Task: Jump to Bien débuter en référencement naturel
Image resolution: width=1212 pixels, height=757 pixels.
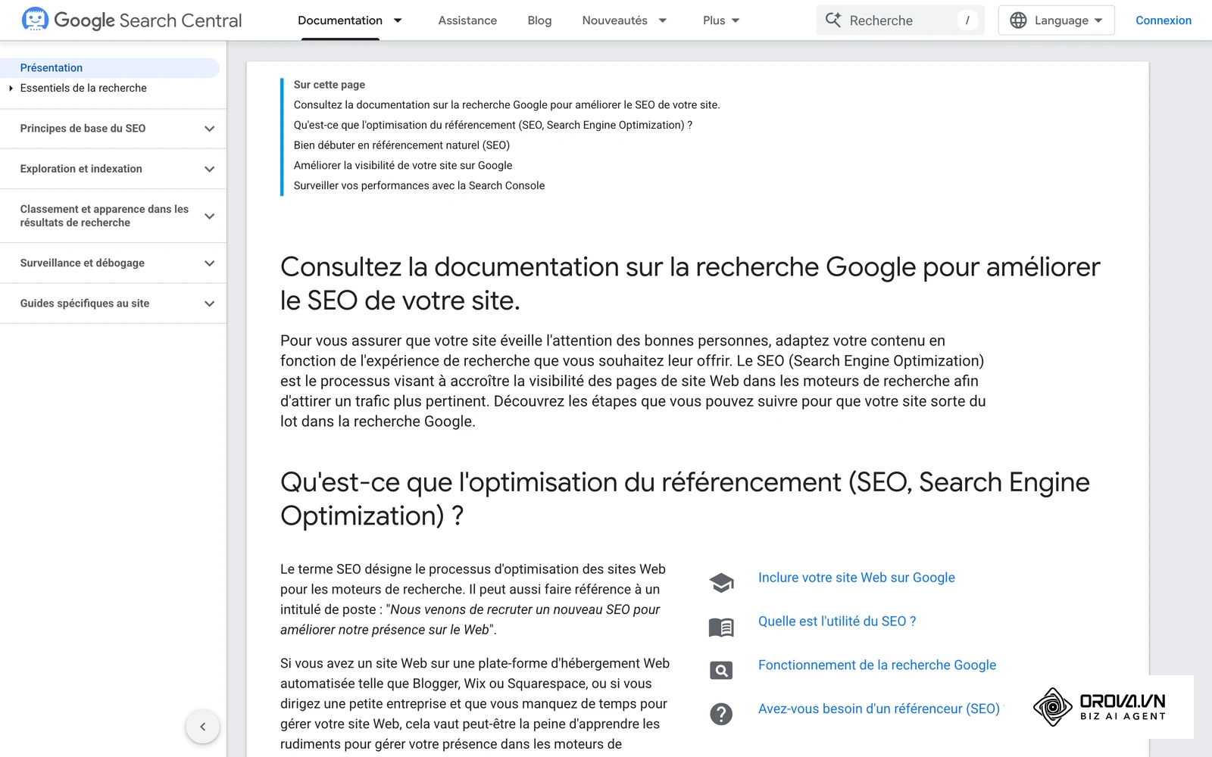Action: click(x=401, y=145)
